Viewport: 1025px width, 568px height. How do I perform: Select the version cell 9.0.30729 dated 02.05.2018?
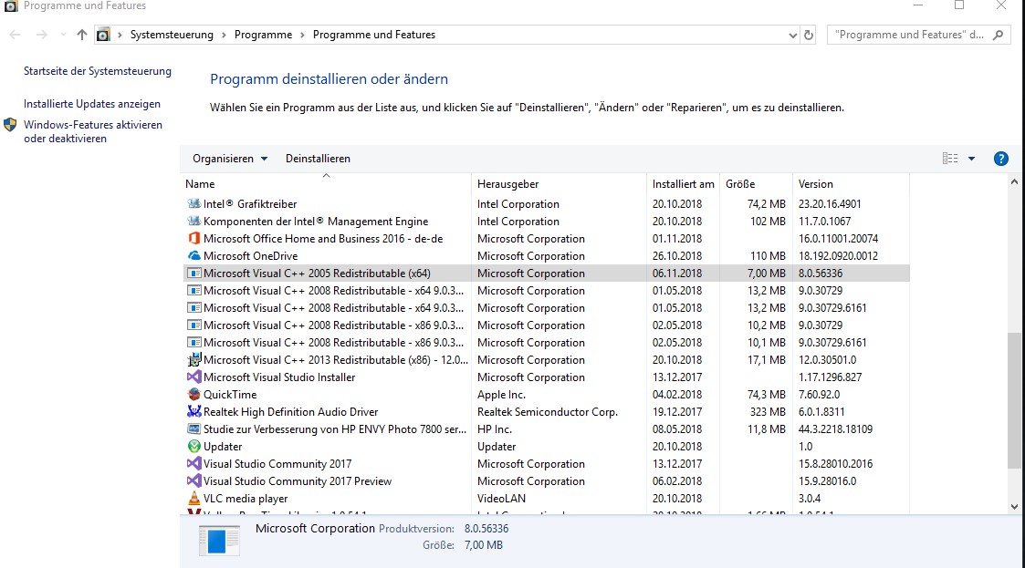tap(821, 325)
